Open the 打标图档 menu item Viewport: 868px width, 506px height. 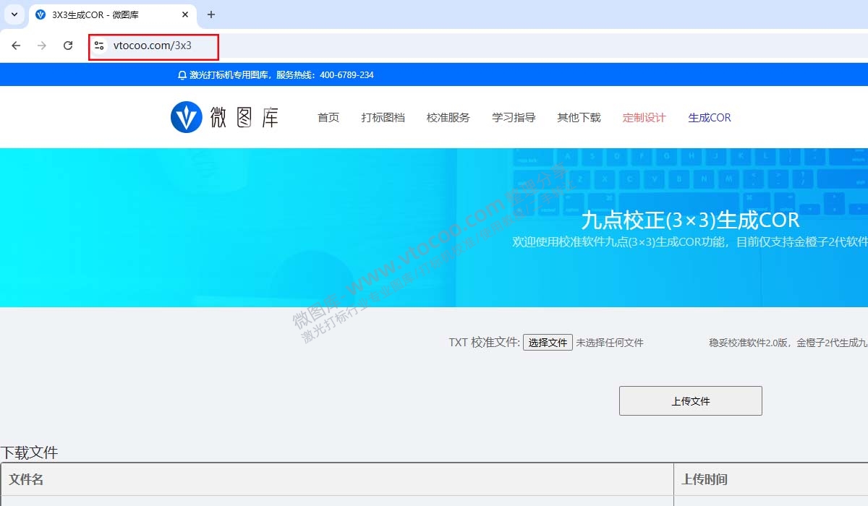(383, 117)
